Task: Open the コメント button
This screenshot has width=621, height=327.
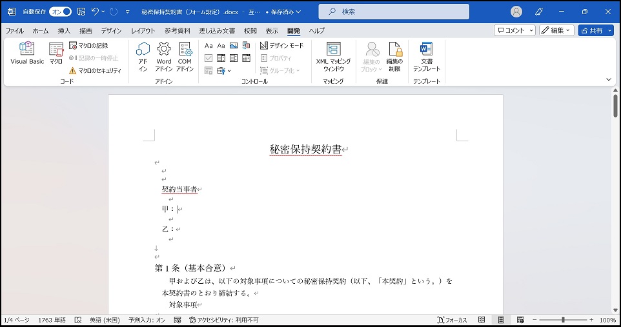Action: click(x=514, y=30)
